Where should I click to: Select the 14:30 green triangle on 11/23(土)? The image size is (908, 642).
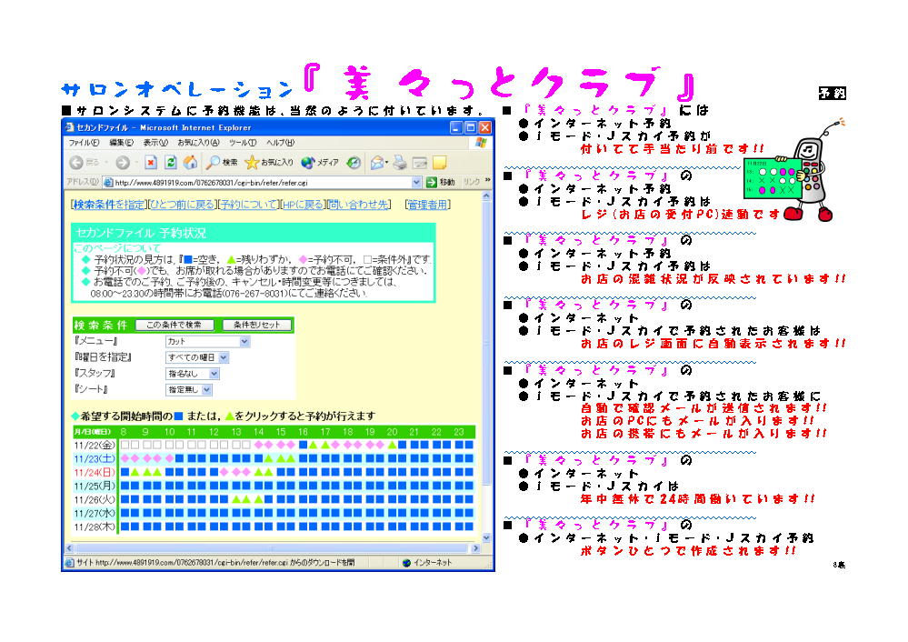269,459
